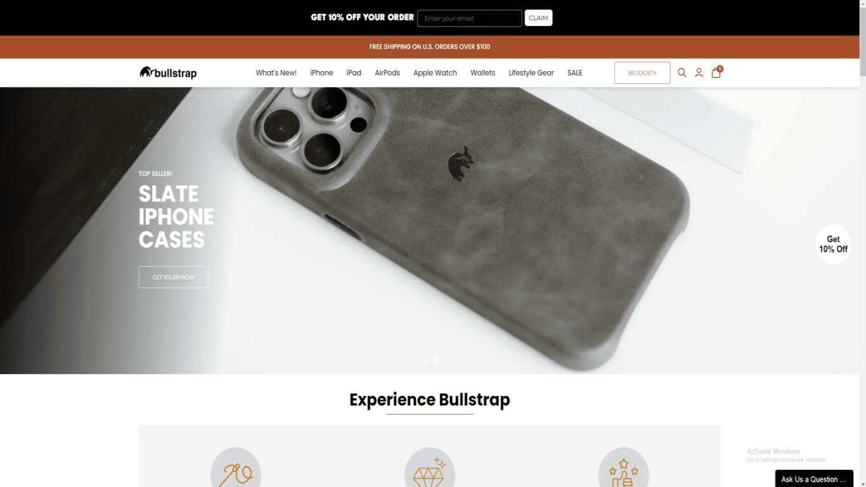Select the second carousel slide dot
The image size is (866, 487).
(x=435, y=360)
